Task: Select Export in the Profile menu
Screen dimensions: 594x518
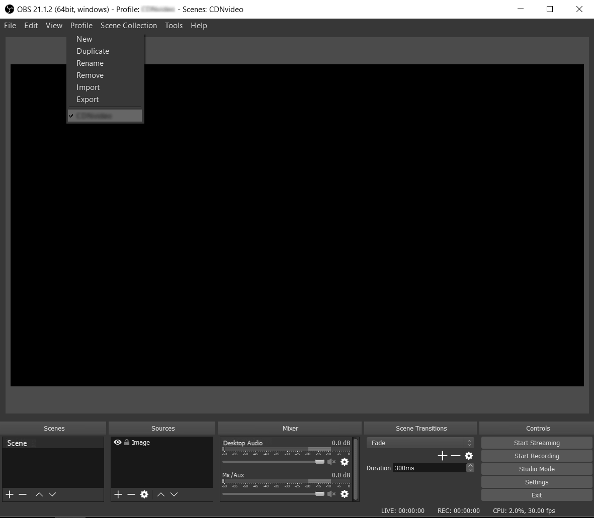Action: coord(88,99)
